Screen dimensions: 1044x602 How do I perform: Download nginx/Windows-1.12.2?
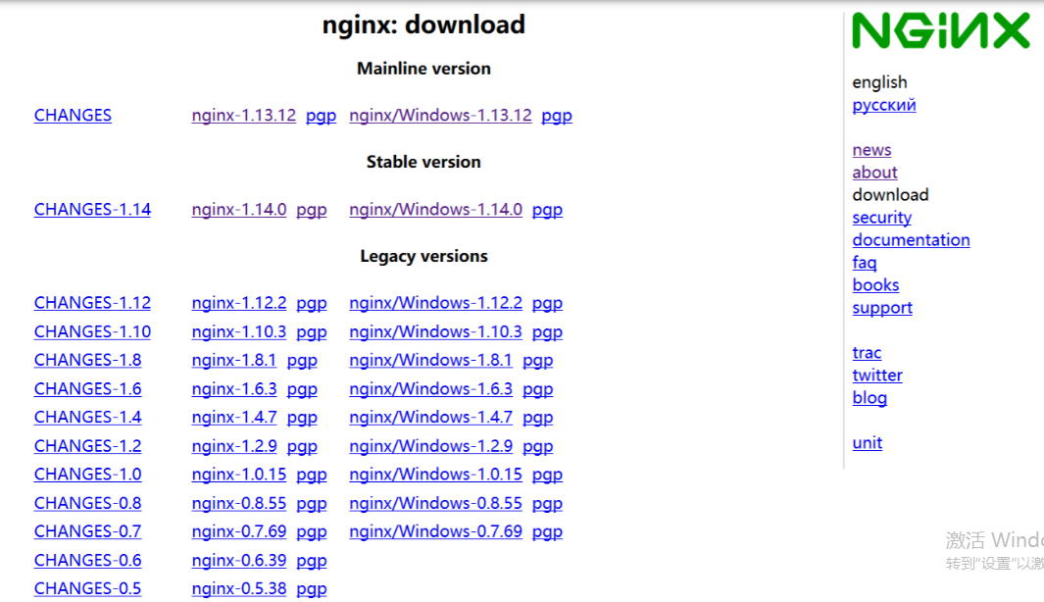(x=435, y=302)
